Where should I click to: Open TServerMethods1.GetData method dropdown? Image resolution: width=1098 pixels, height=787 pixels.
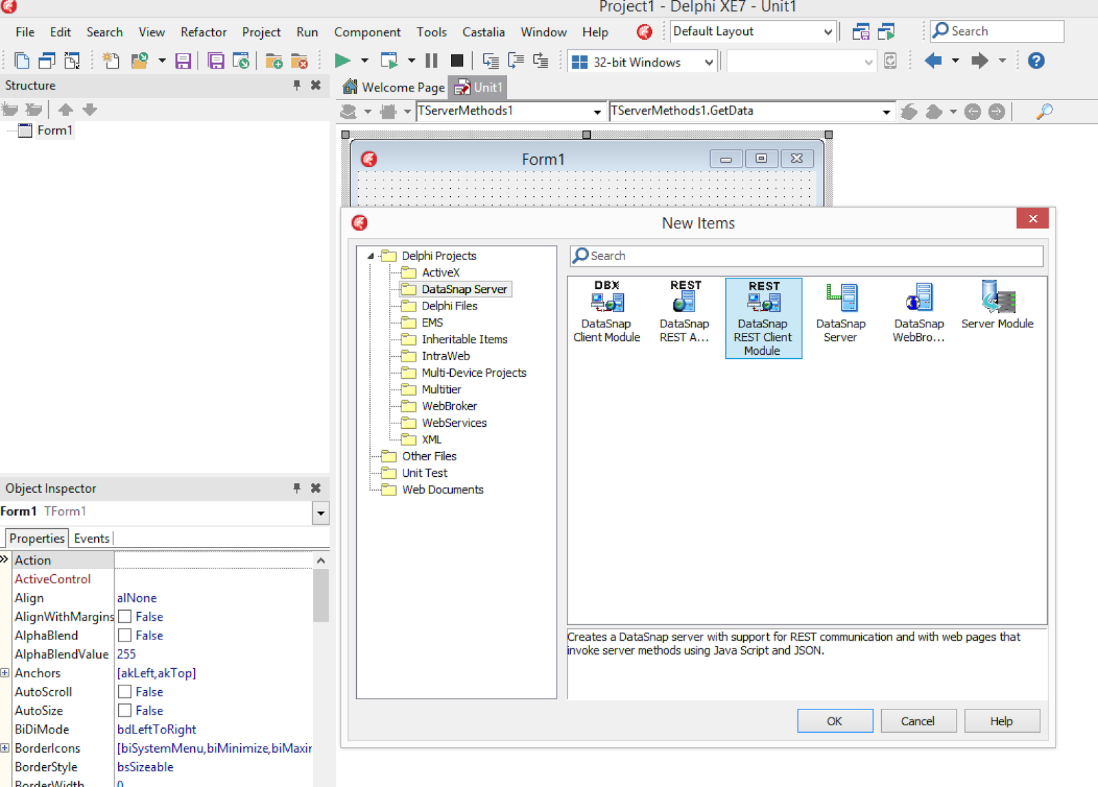[x=886, y=111]
